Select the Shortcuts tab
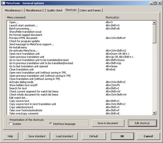This screenshot has height=143, width=163. (x=71, y=10)
